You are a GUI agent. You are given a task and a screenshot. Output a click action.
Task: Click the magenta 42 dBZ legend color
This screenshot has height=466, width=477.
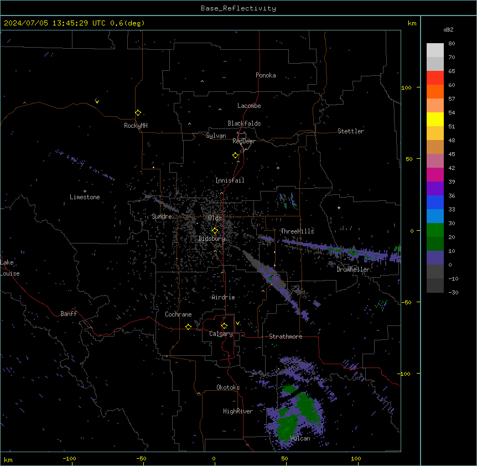[x=435, y=174]
